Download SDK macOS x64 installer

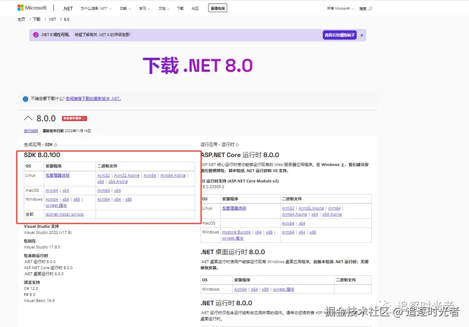coord(66,190)
